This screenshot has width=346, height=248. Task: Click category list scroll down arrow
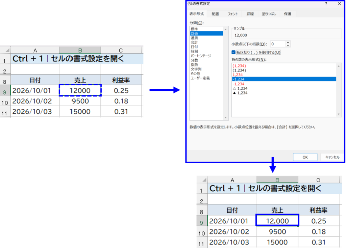(x=225, y=118)
